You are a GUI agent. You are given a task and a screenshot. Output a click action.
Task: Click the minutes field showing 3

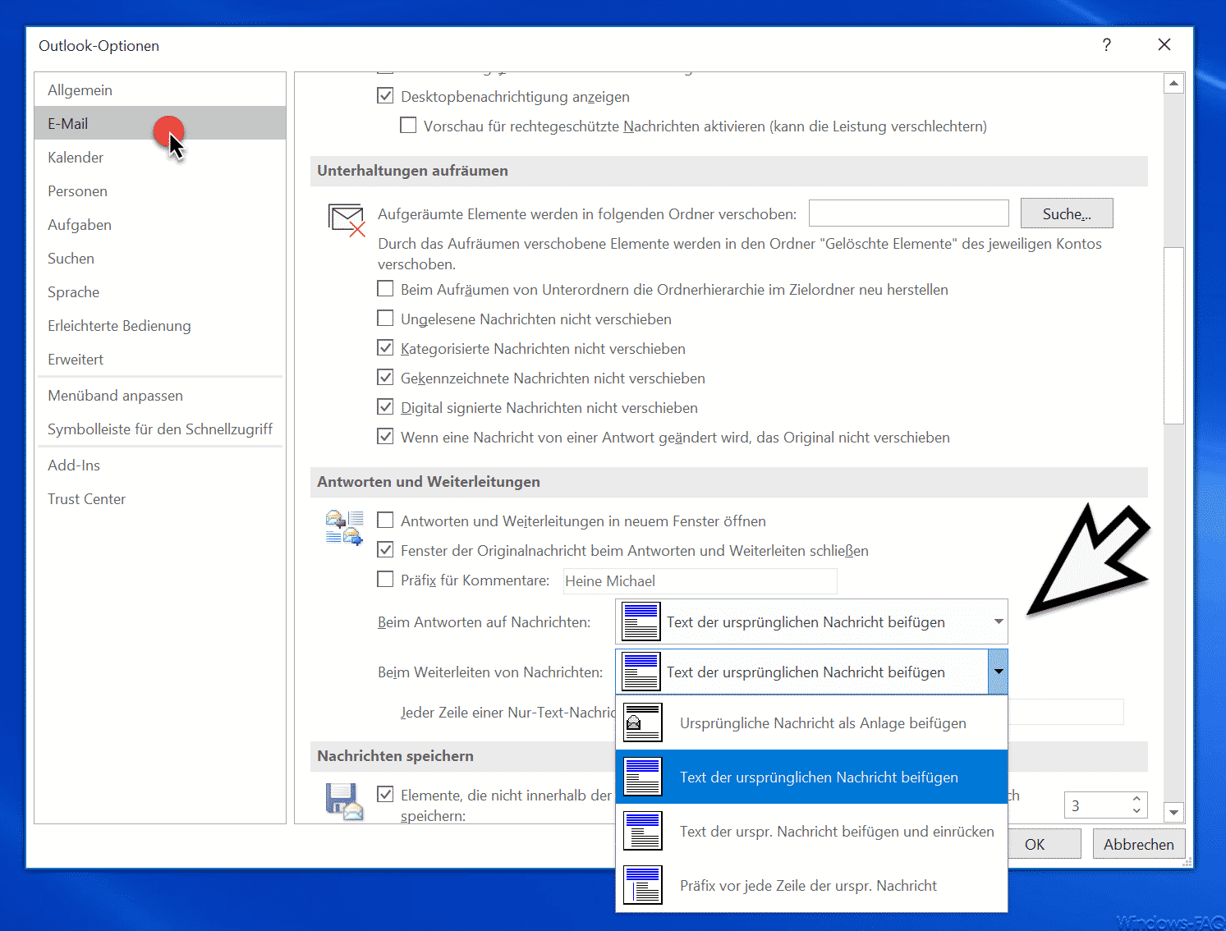coord(1097,805)
